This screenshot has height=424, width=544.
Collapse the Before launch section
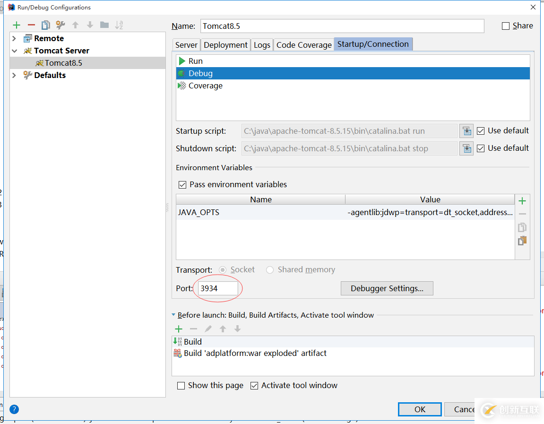pos(173,315)
